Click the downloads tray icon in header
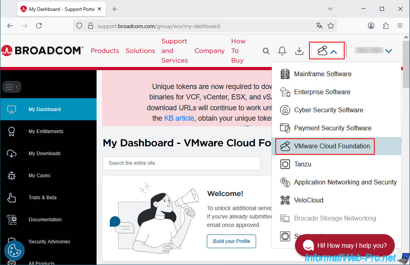The height and width of the screenshot is (265, 410). point(299,51)
